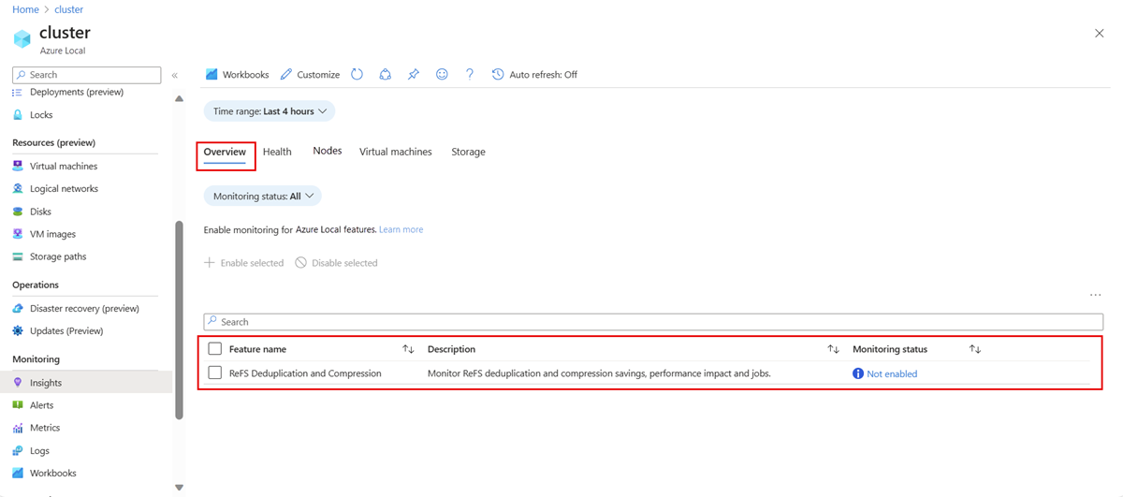Expand the Time range dropdown

[270, 111]
